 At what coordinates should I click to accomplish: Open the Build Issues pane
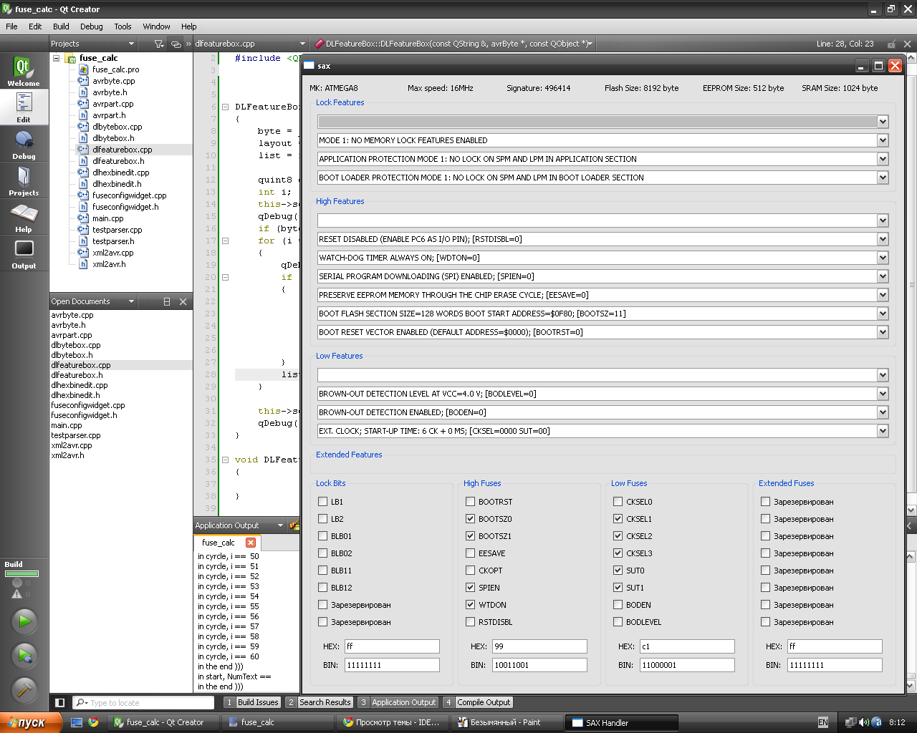[x=257, y=702]
